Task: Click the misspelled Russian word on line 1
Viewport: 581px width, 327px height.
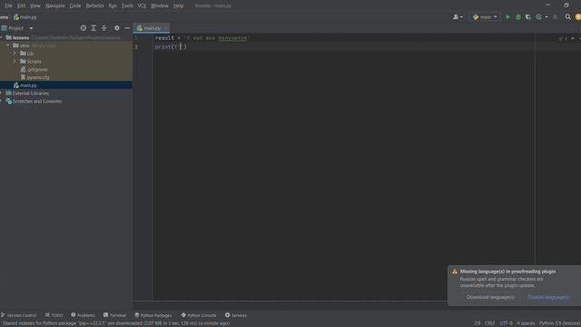Action: 232,38
